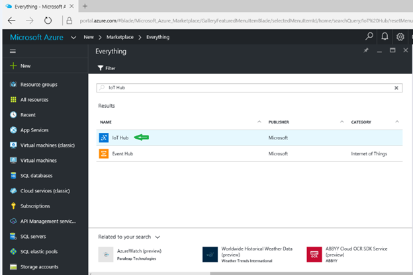Screen dimensions: 413x275
Task: Reload the page in the browser
Action: [48, 20]
